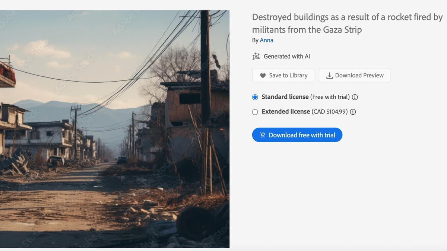Click the Extended license text label
The width and height of the screenshot is (447, 251).
tap(286, 112)
